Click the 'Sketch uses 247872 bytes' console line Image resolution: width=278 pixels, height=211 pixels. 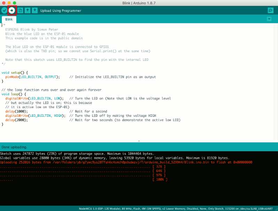[x=77, y=154]
